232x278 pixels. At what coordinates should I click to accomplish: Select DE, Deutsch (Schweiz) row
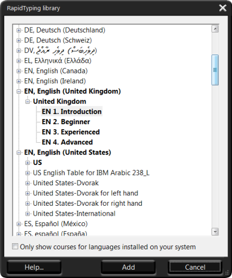coord(58,40)
